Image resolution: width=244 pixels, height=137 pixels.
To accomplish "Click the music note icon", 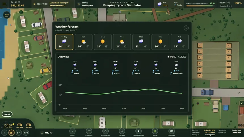I will 242,103.
